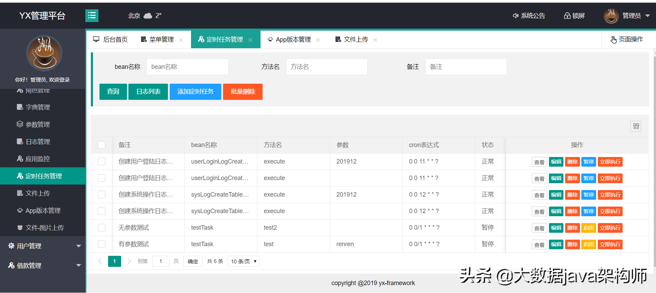The height and width of the screenshot is (293, 656).
Task: Go to the next page arrow
Action: point(129,261)
